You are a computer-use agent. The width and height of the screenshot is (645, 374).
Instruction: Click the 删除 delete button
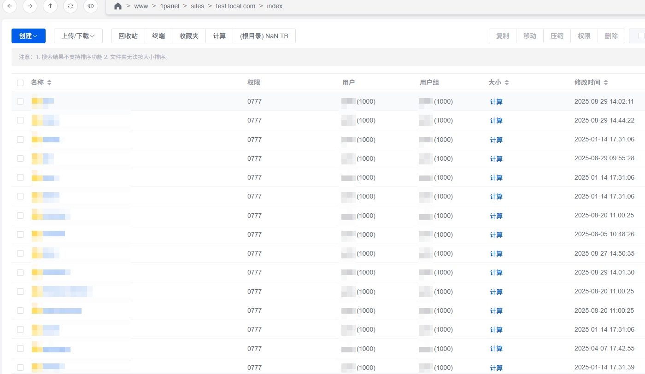[611, 36]
